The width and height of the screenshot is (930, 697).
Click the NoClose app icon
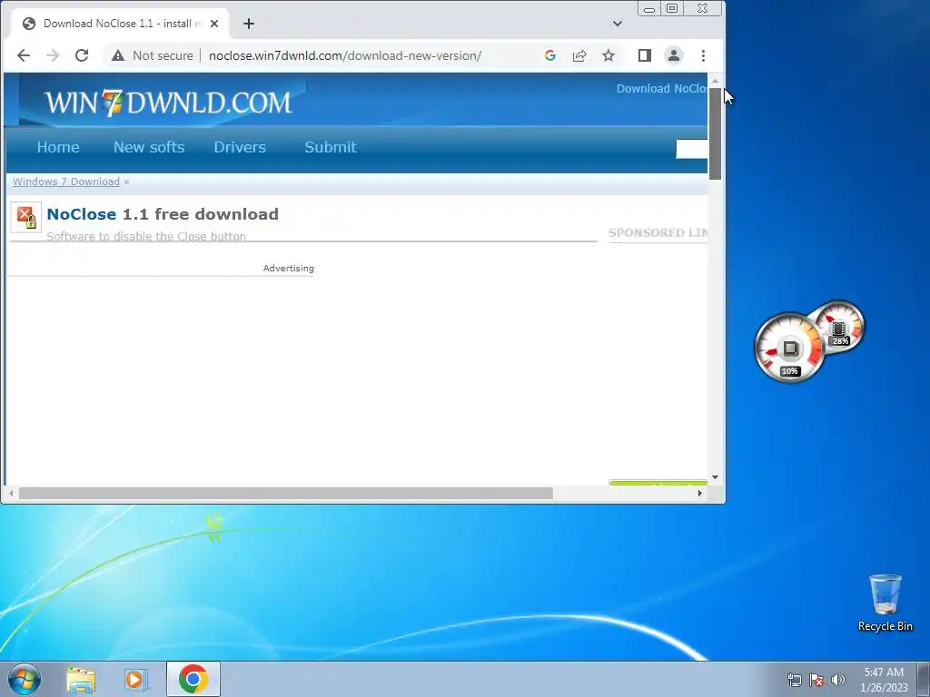pyautogui.click(x=26, y=218)
